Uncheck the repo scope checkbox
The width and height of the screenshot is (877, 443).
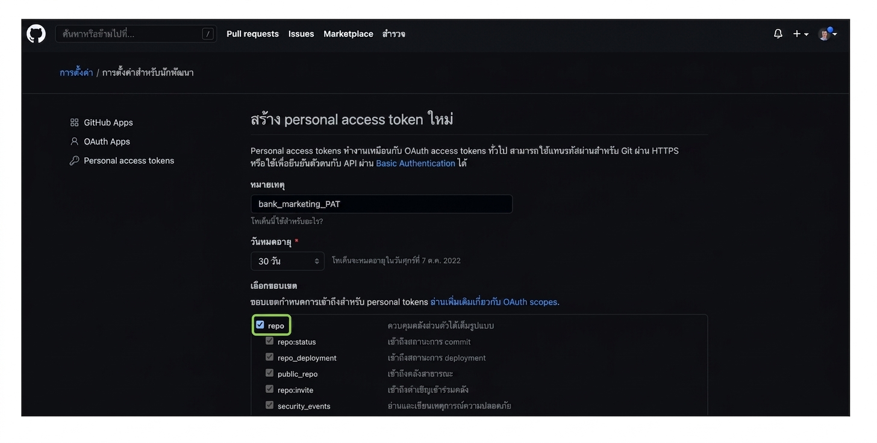(x=260, y=325)
